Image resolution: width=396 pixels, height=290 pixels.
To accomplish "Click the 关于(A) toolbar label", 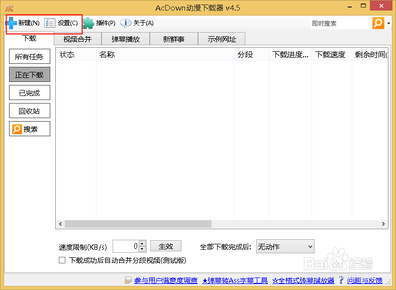I will (143, 23).
